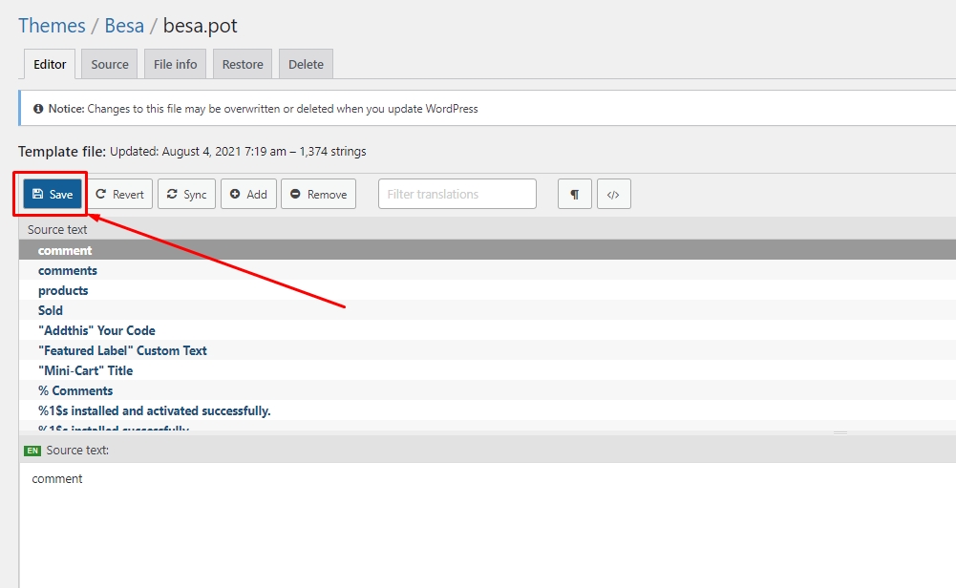This screenshot has height=588, width=956.
Task: Open the Themes breadcrumb link
Action: click(52, 26)
